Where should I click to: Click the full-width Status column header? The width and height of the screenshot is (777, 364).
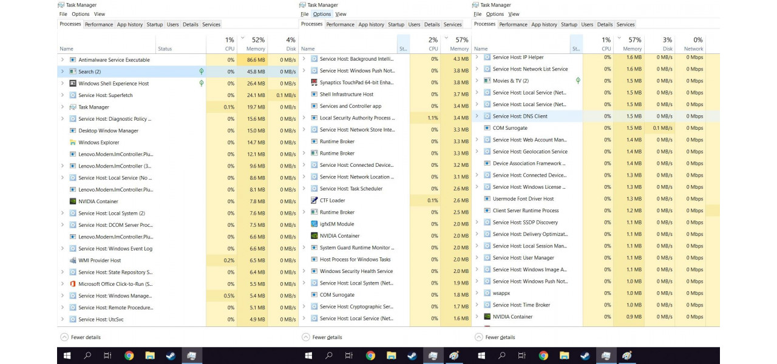[181, 44]
